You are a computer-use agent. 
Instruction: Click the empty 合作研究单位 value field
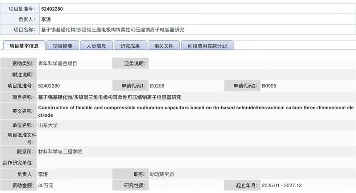195,163
